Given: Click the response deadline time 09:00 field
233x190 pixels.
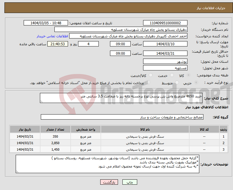Looking at the screenshot, I should coord(120,44).
